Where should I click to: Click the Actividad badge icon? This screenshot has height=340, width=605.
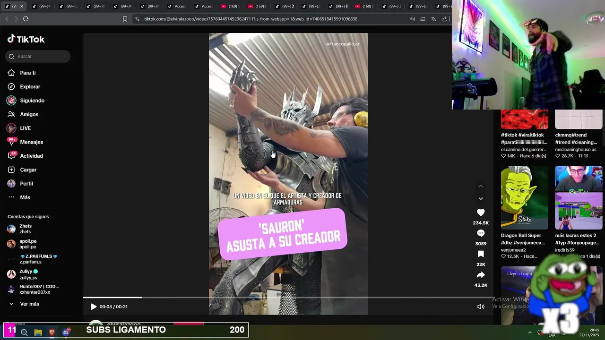pyautogui.click(x=11, y=156)
